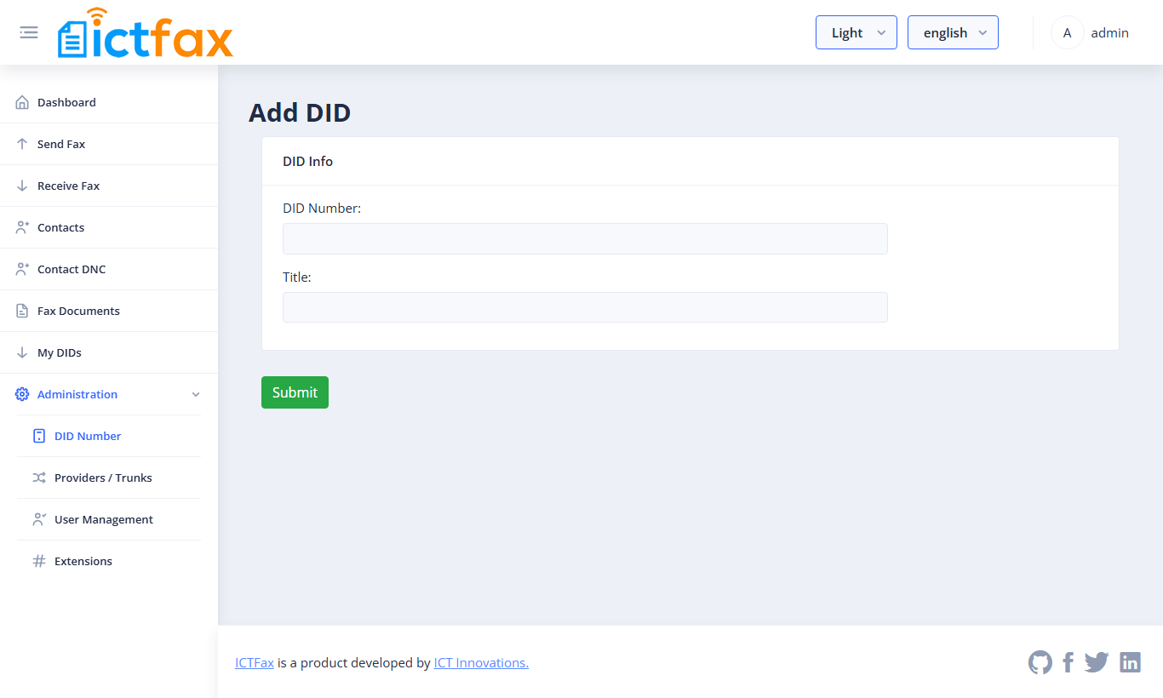Open the Receive Fax menu item
Screen dimensions: 1163x698
pos(109,186)
